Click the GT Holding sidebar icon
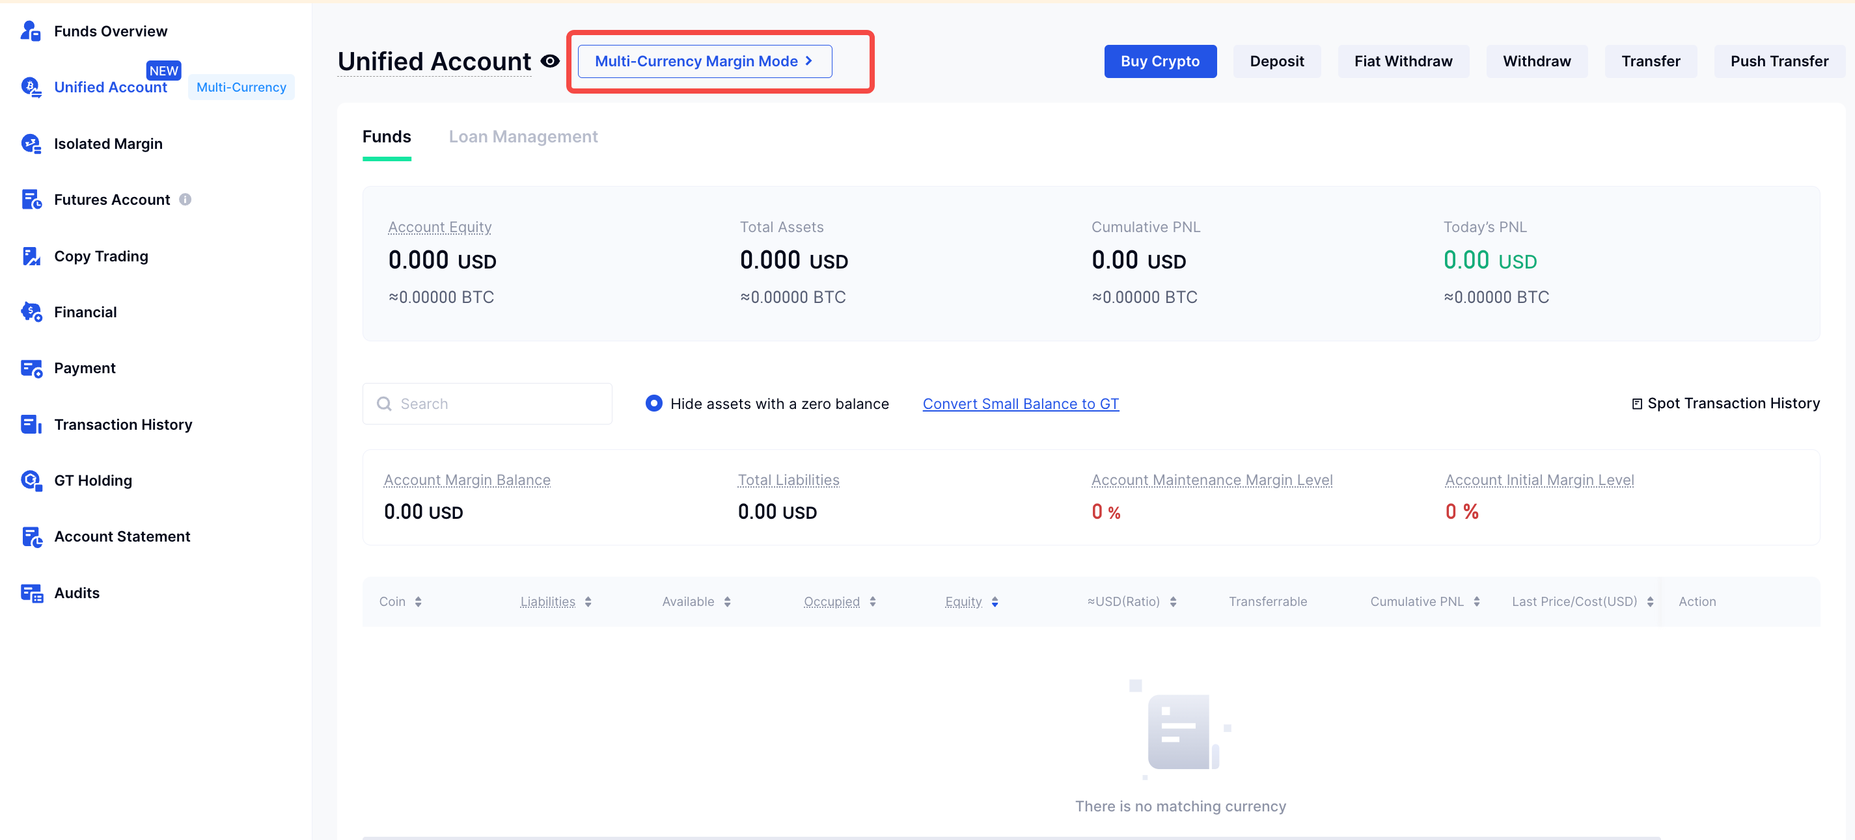This screenshot has height=840, width=1855. [30, 480]
